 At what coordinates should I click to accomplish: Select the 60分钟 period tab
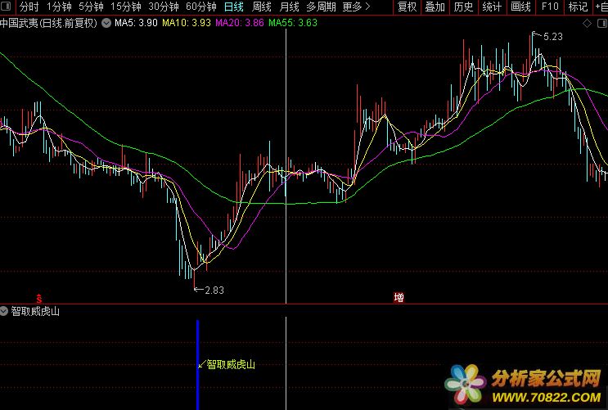(200, 7)
